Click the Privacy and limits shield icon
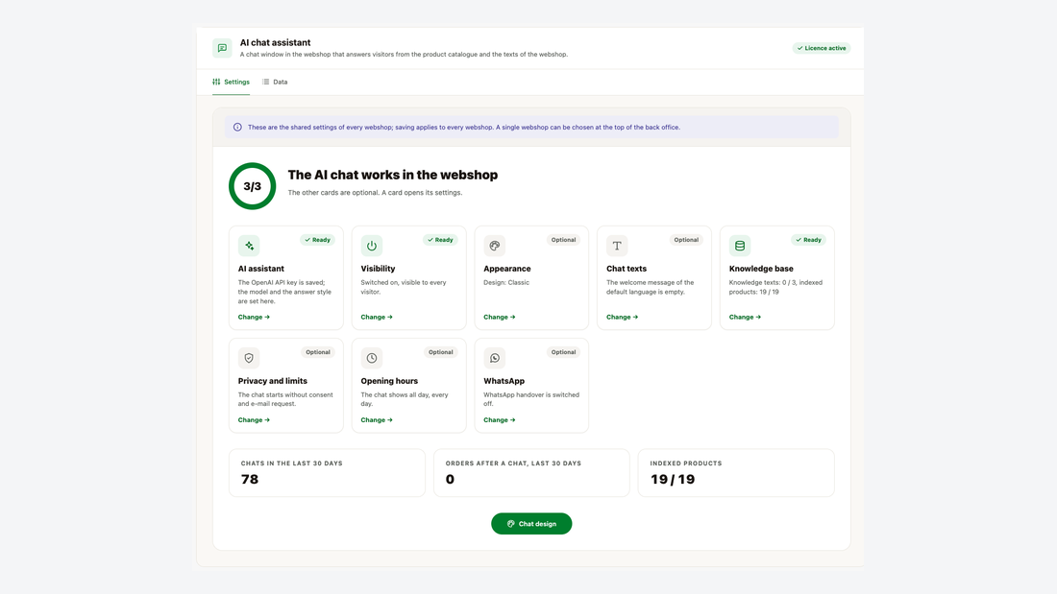This screenshot has height=594, width=1057. point(249,358)
